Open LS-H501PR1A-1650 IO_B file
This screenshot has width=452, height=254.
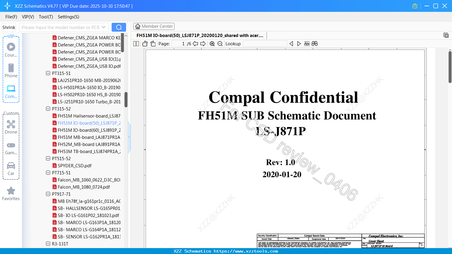click(x=86, y=87)
